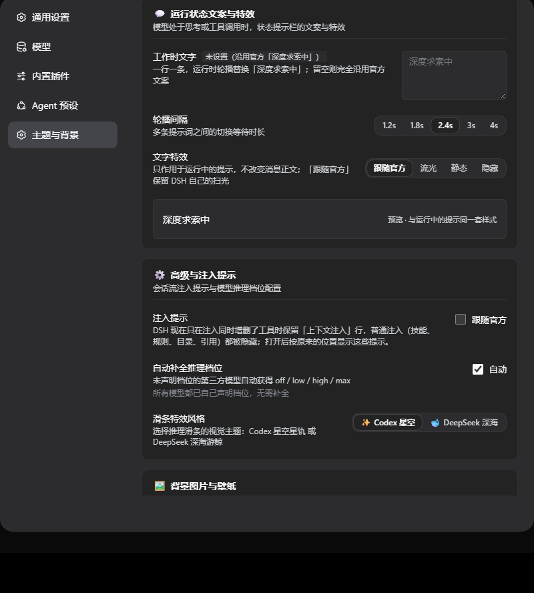Set text effect to 隐藏
The width and height of the screenshot is (534, 593).
[x=490, y=168]
